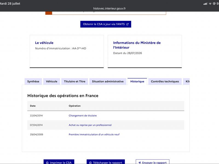Click the Opération column header
Screen dimensions: 219x164
point(74,106)
